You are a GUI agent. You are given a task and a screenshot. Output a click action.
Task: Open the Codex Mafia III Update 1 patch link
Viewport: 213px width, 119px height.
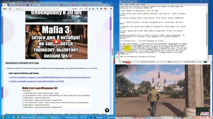(x=36, y=81)
